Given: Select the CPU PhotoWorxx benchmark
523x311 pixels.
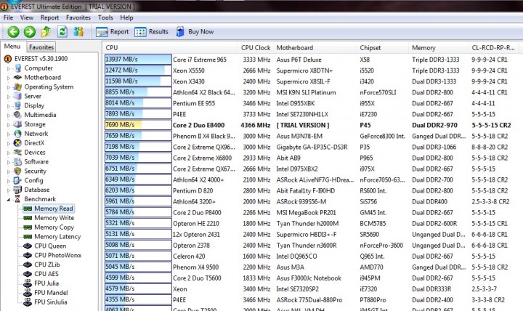Looking at the screenshot, I should pos(57,255).
